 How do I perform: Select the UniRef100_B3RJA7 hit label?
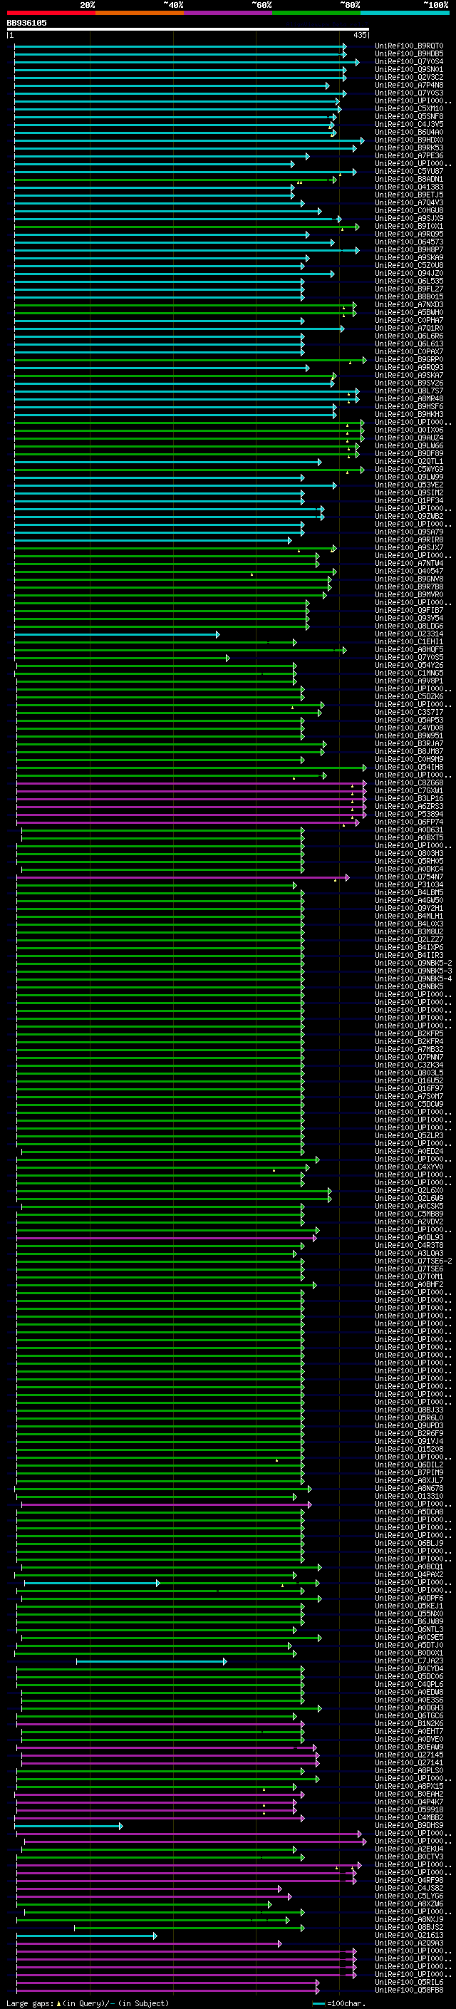[409, 744]
